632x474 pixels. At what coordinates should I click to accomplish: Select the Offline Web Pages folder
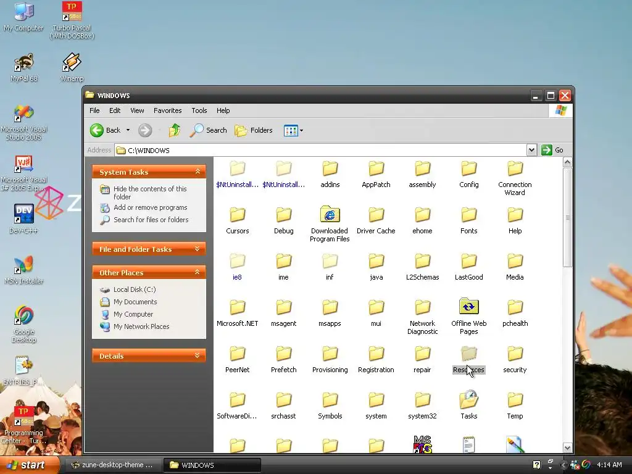(469, 317)
